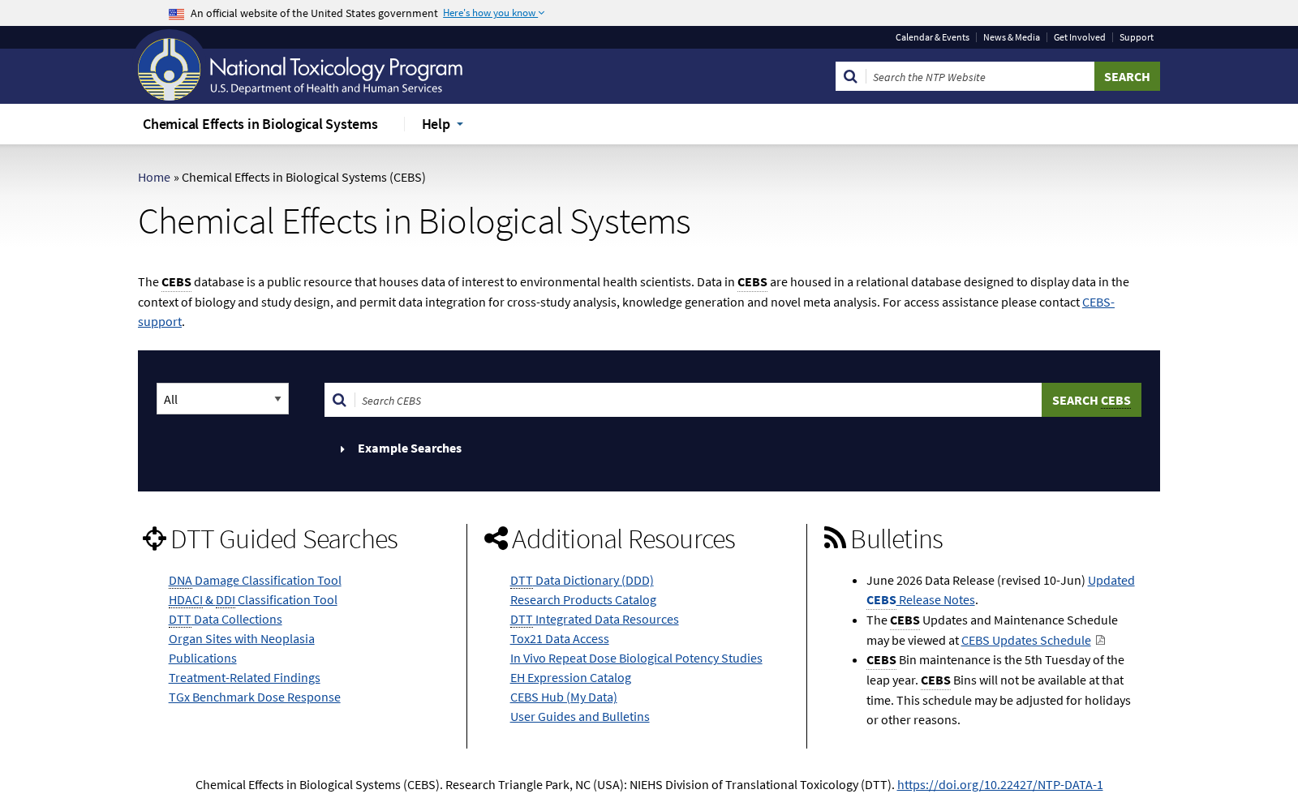Open TGx Benchmark Dose Response link
This screenshot has width=1298, height=811.
[x=255, y=697]
